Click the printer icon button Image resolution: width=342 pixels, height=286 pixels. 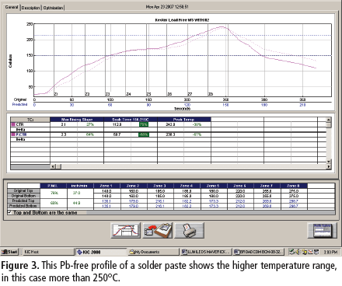pyautogui.click(x=190, y=230)
